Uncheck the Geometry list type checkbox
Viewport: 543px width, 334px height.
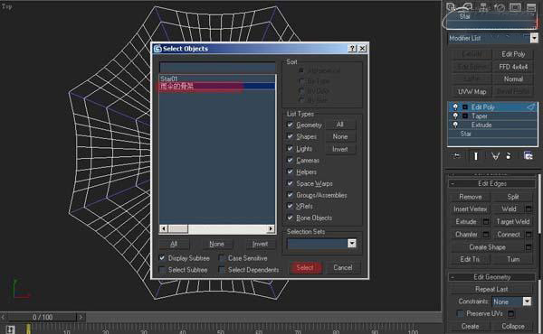coord(290,125)
